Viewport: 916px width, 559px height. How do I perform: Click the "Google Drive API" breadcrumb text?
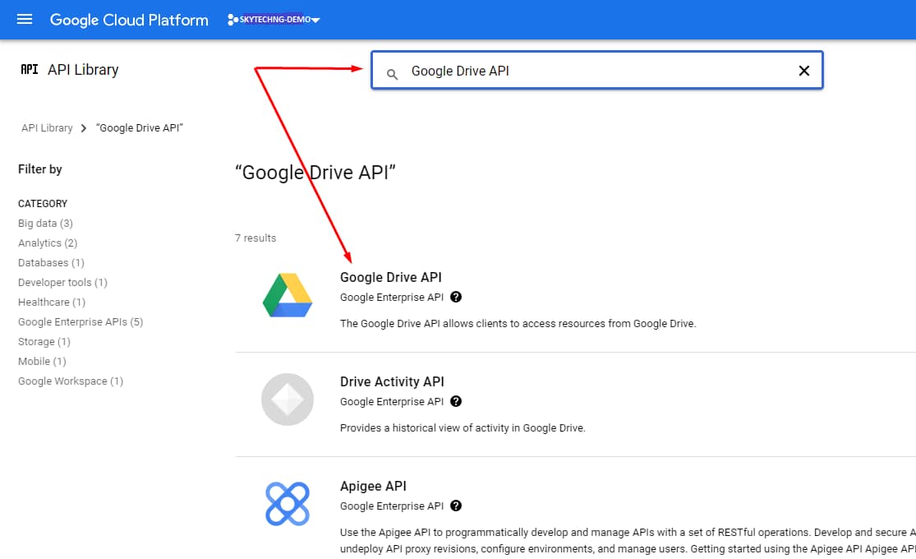click(140, 128)
